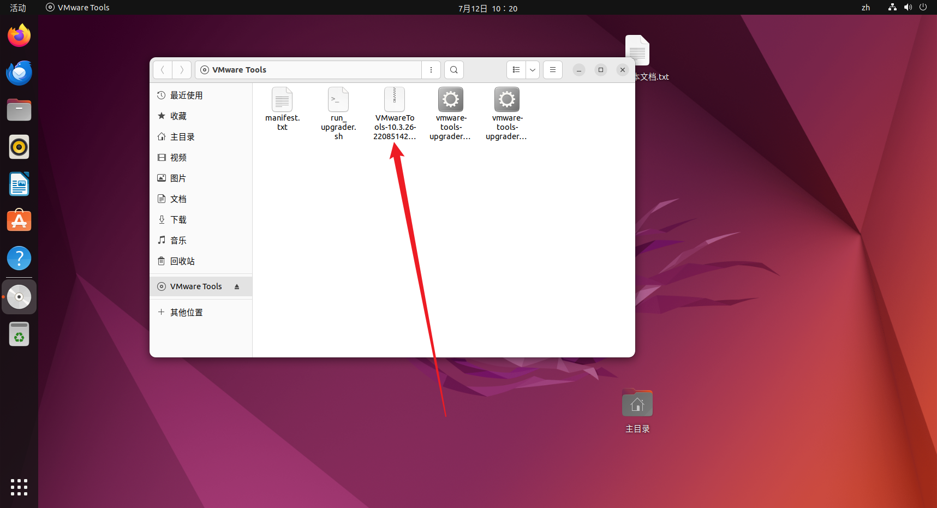Show all applications from the dock grid
Screen dimensions: 937x508
point(19,487)
